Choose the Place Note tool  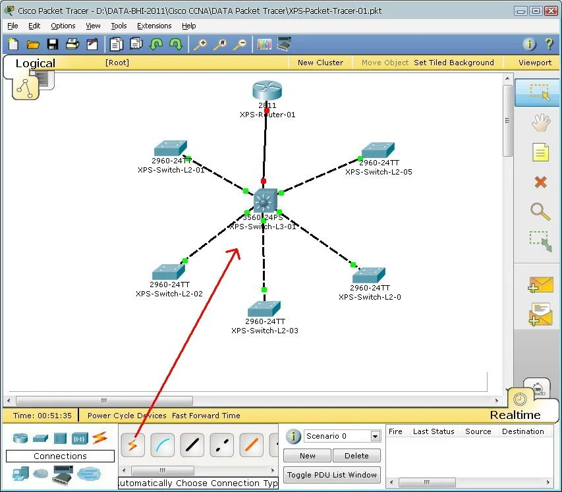pyautogui.click(x=540, y=152)
